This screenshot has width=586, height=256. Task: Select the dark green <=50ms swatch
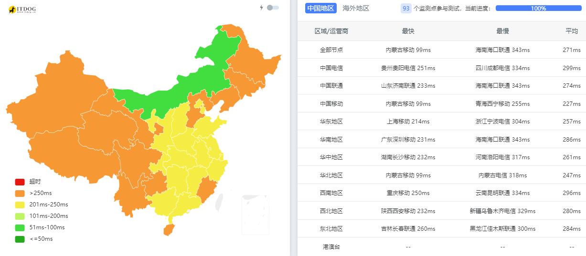coord(20,239)
